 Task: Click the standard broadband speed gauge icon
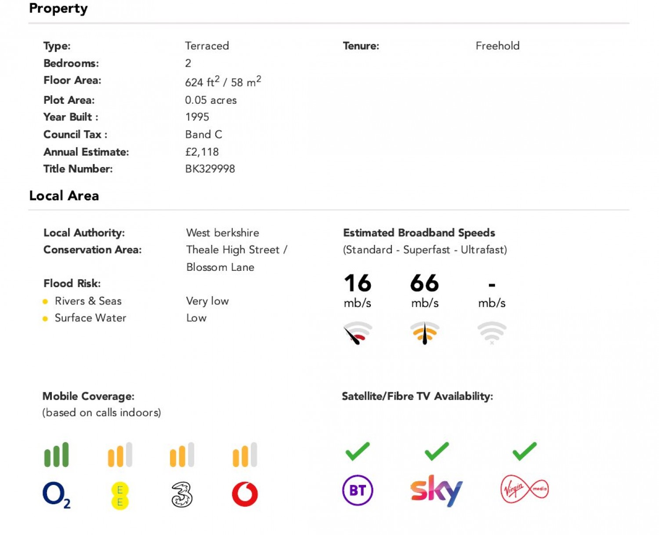[x=358, y=333]
